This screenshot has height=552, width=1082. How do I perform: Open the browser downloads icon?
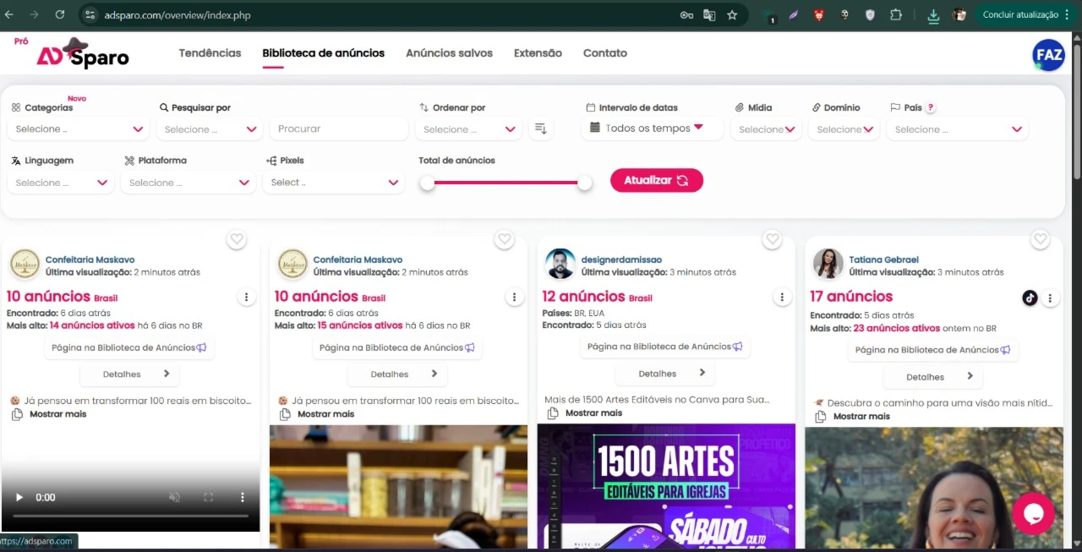coord(933,14)
